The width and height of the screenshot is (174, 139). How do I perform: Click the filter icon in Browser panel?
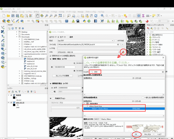point(16,29)
